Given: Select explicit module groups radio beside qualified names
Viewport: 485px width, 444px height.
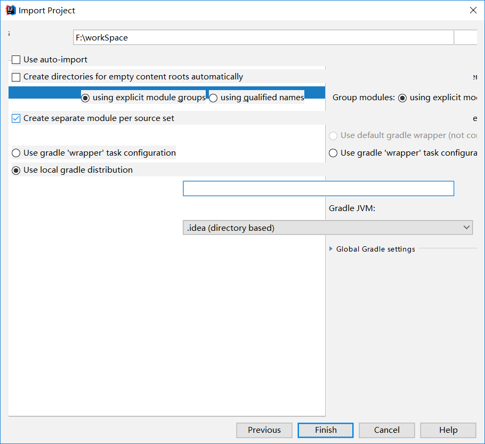Looking at the screenshot, I should pyautogui.click(x=85, y=98).
